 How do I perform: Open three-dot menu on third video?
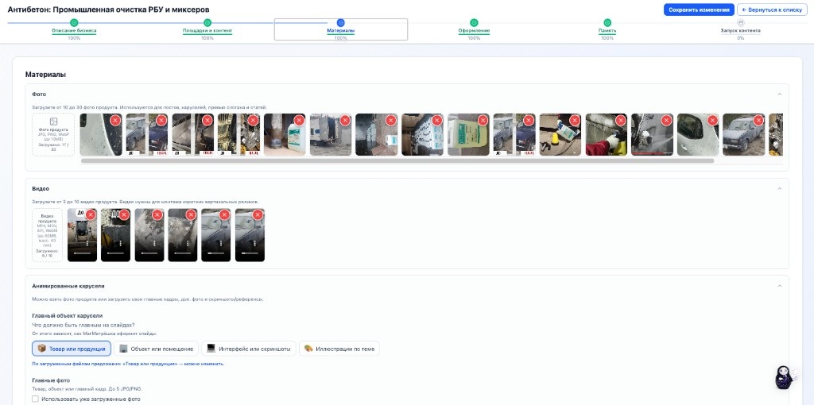click(x=154, y=243)
